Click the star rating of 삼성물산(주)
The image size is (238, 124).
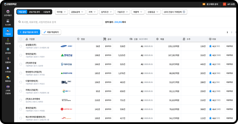coord(214,46)
